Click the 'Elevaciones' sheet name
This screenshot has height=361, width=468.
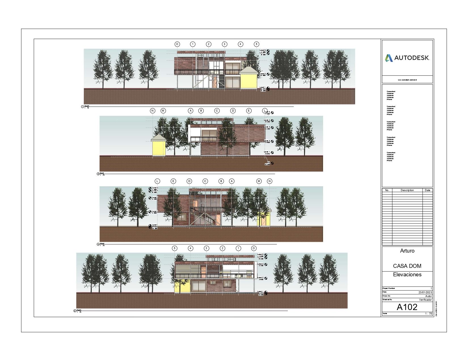pyautogui.click(x=407, y=275)
